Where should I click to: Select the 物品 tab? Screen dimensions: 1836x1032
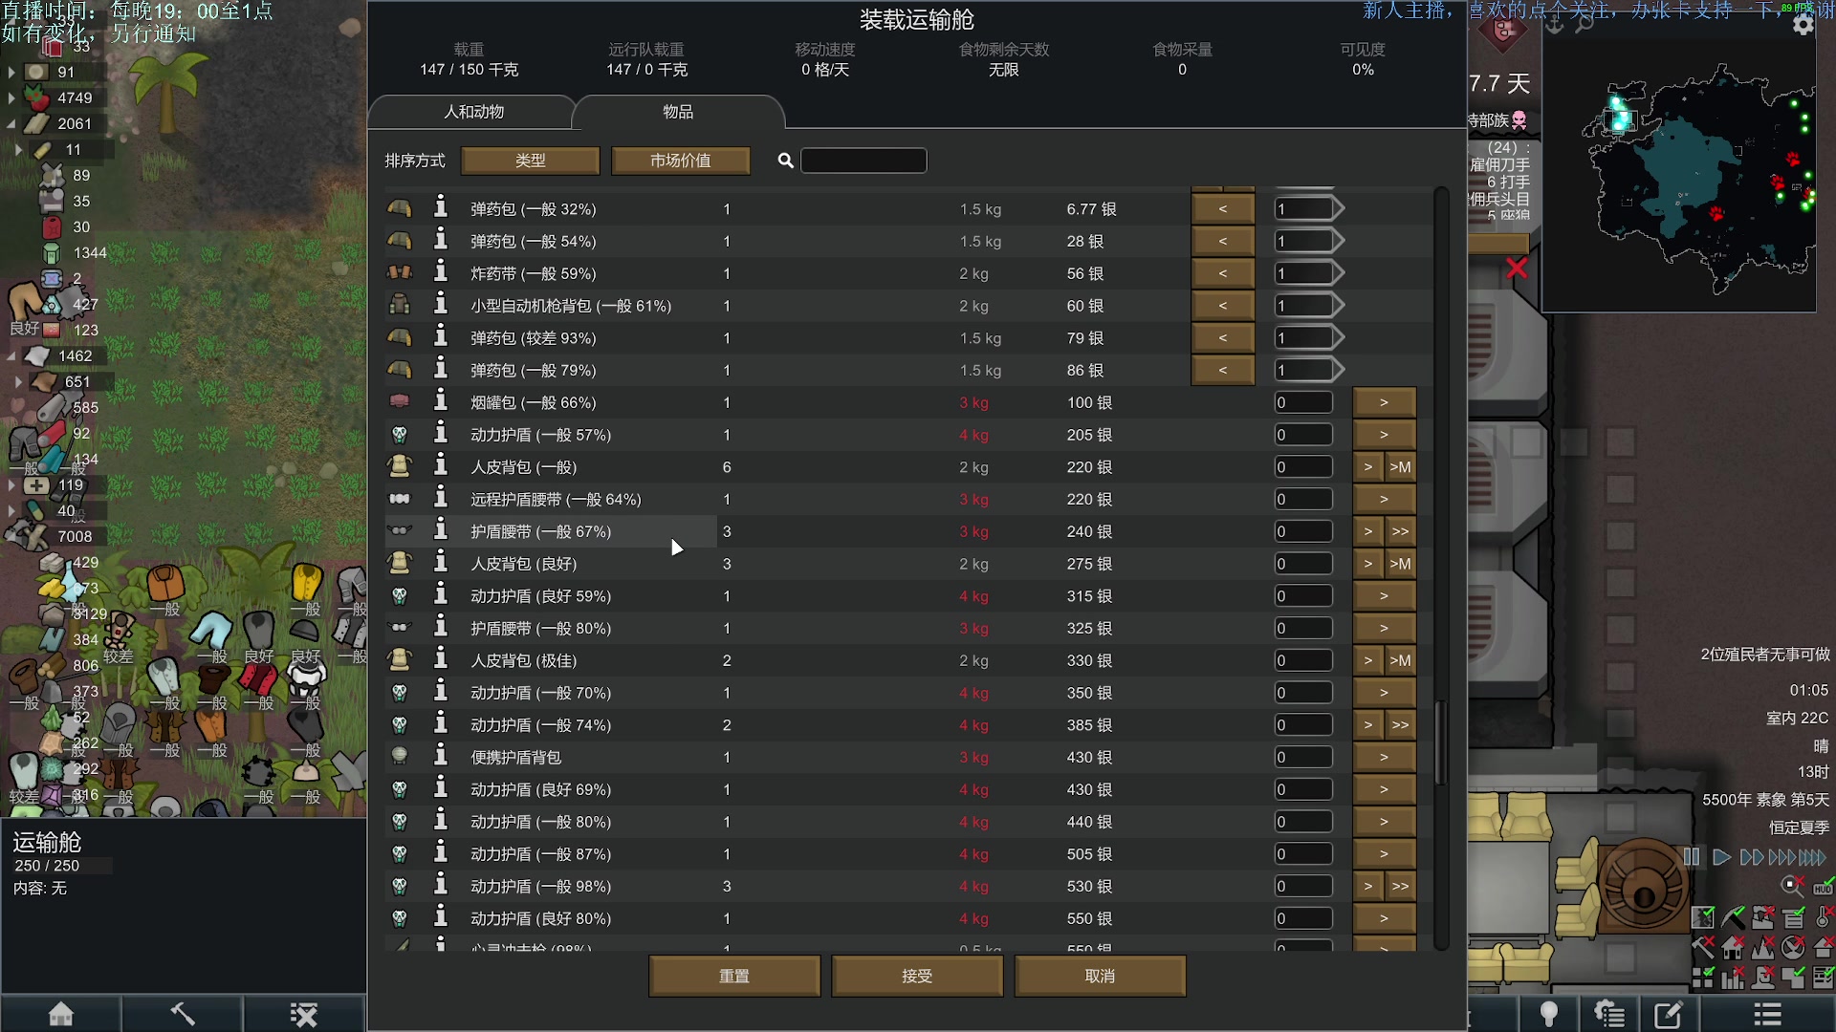[x=678, y=112]
